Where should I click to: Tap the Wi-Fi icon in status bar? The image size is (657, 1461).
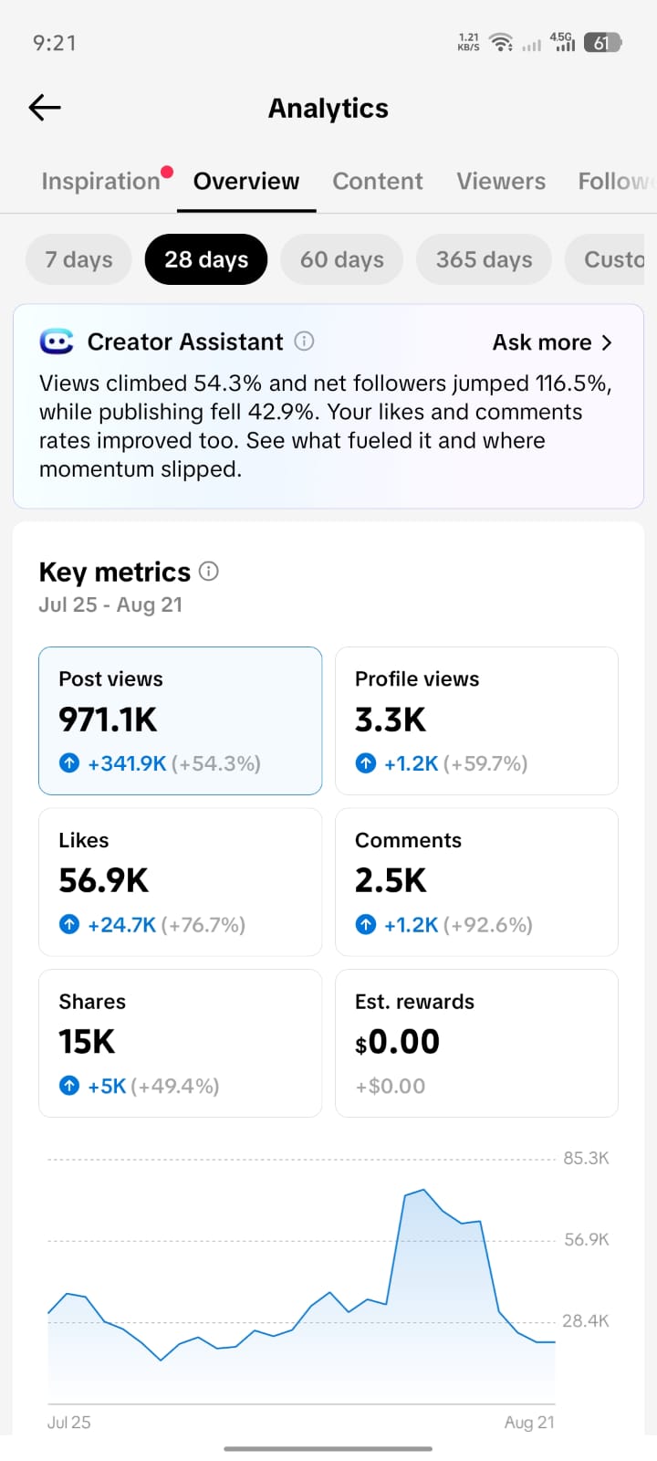tap(501, 42)
